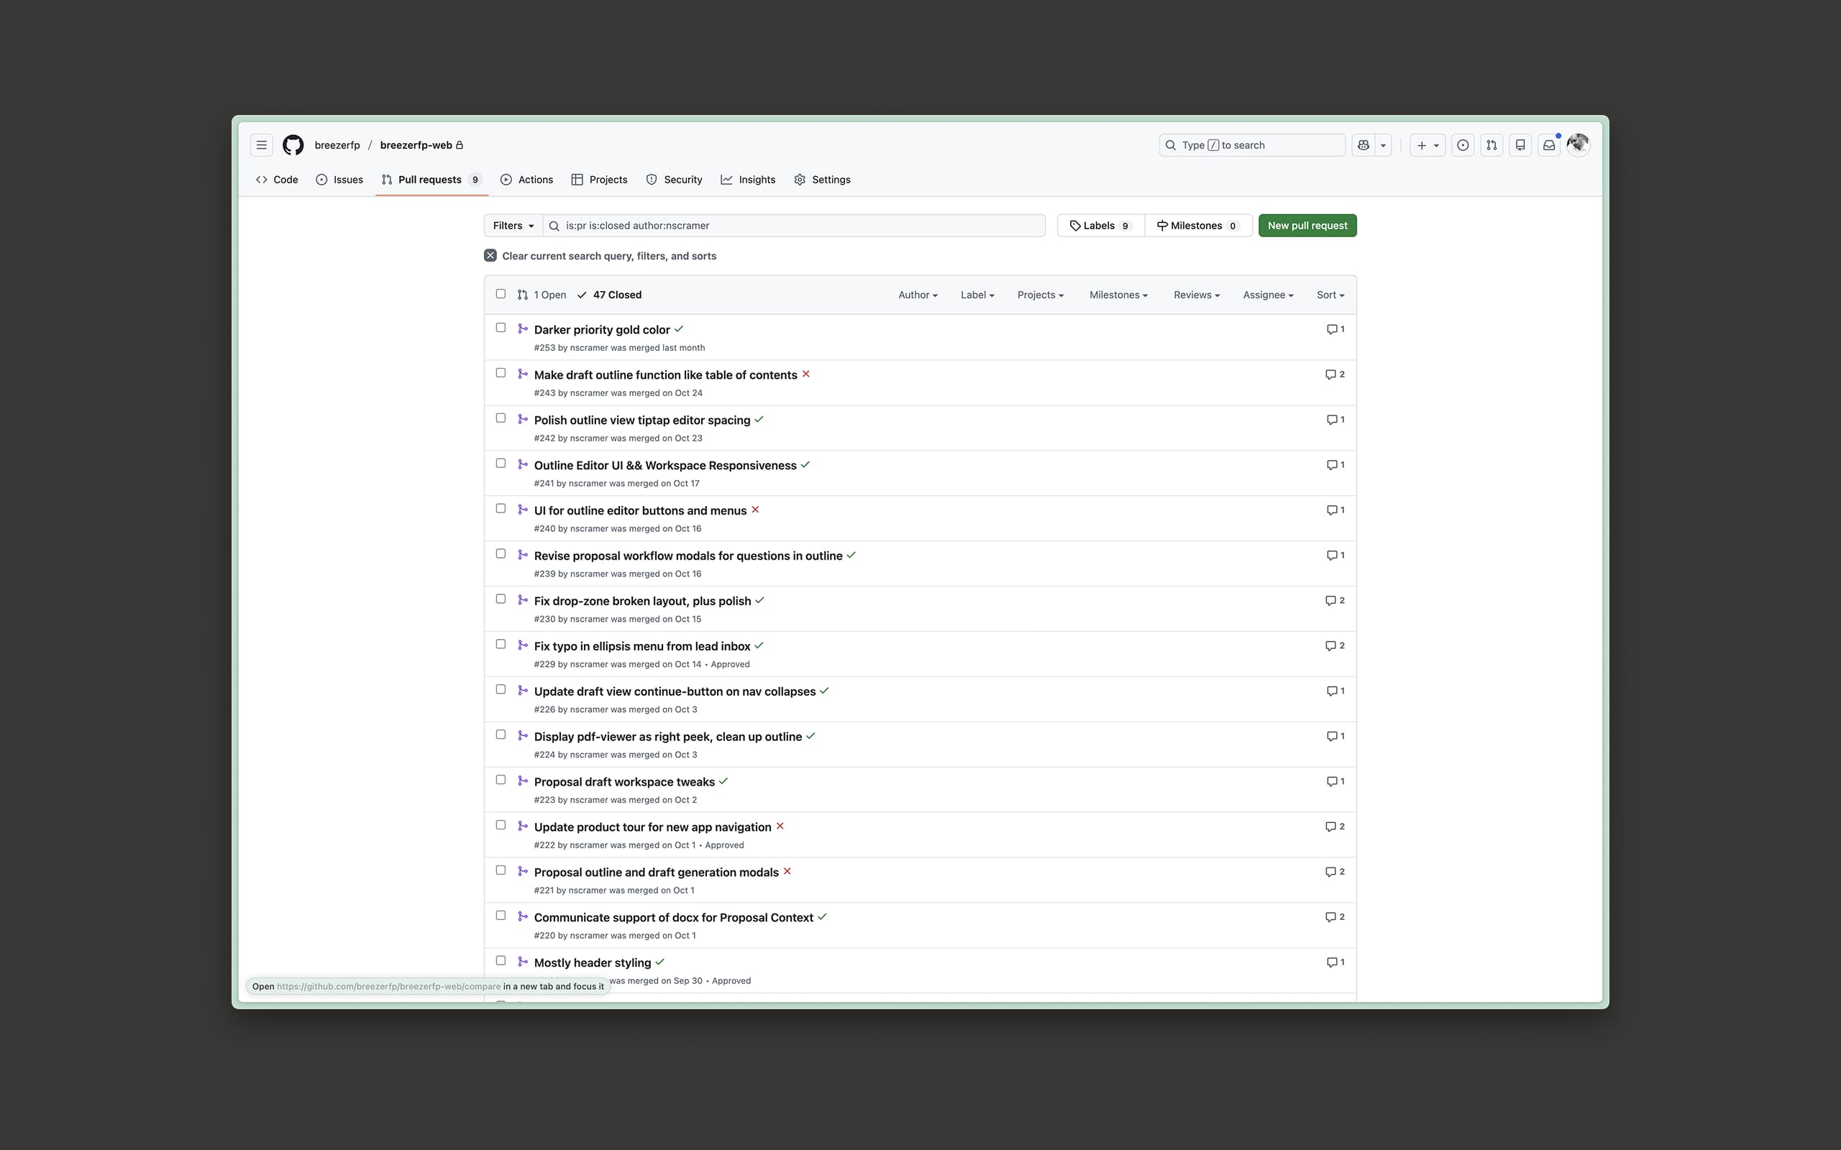1841x1150 pixels.
Task: Open the notifications inbox
Action: [x=1549, y=144]
